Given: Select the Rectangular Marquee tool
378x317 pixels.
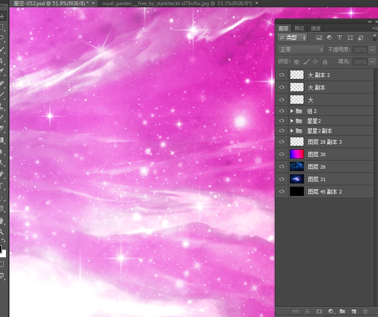Looking at the screenshot, I should (1, 27).
